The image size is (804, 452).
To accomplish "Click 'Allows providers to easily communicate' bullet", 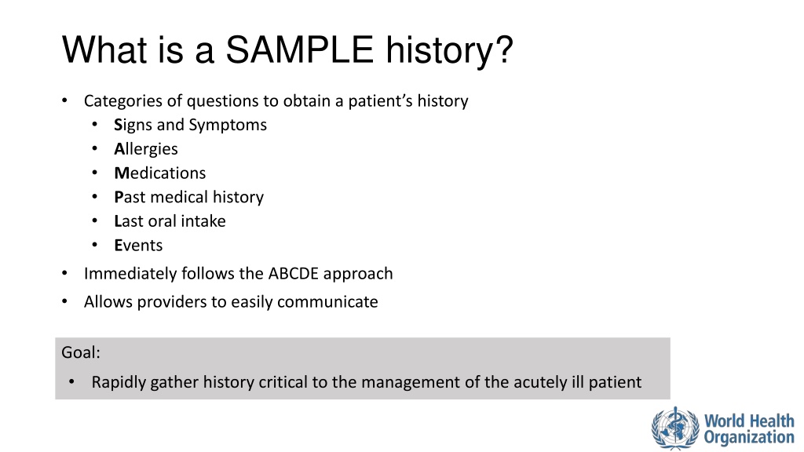I will [x=231, y=302].
